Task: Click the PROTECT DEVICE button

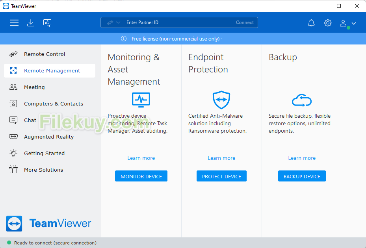Action: coord(221,176)
